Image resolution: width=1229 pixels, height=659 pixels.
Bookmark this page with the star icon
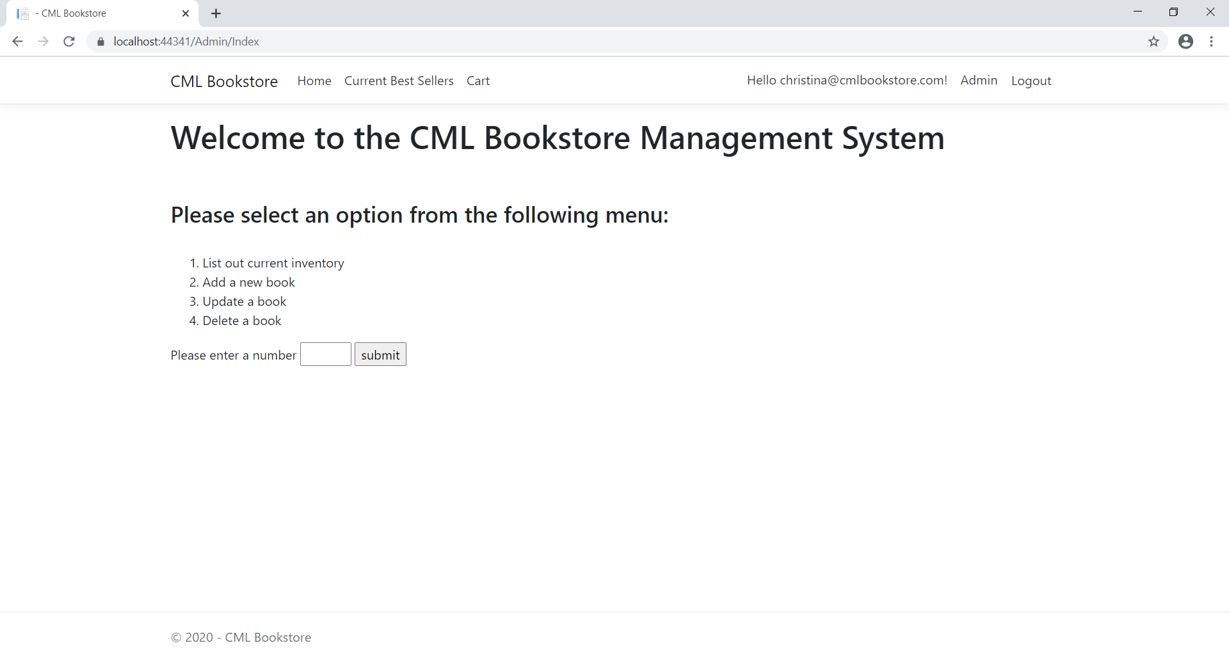(x=1154, y=42)
